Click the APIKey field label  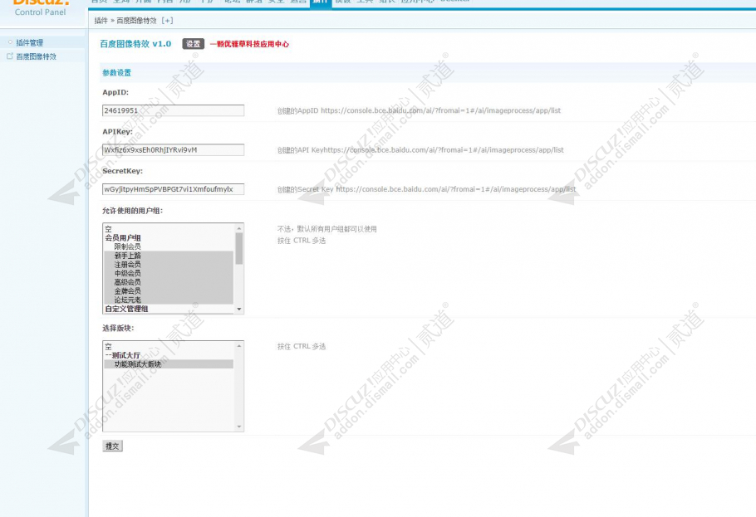pyautogui.click(x=117, y=132)
